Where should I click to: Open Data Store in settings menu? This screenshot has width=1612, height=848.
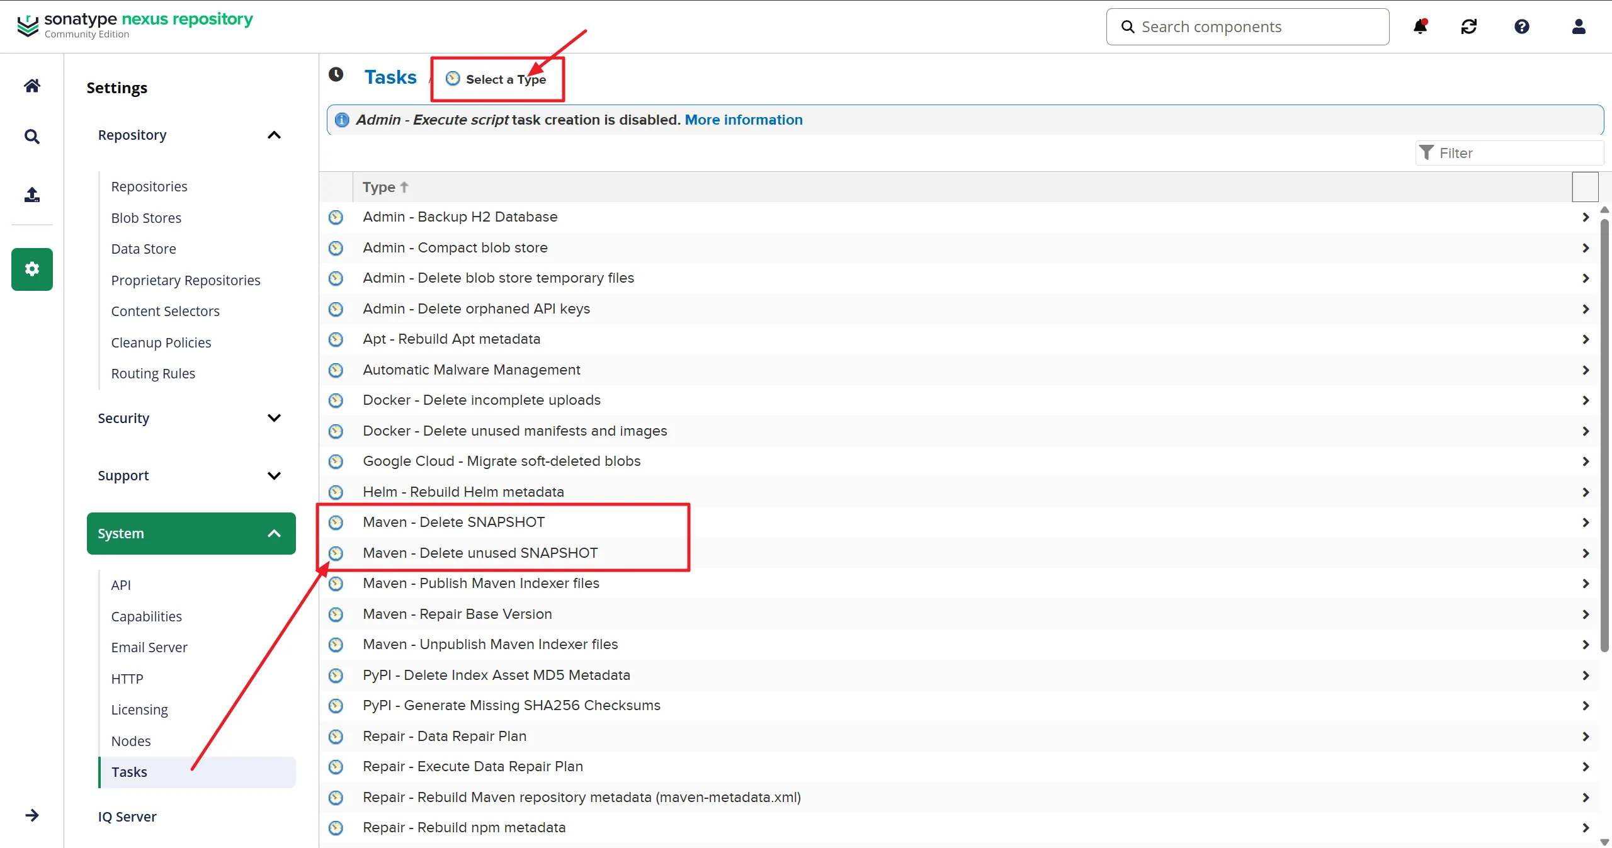(x=144, y=249)
